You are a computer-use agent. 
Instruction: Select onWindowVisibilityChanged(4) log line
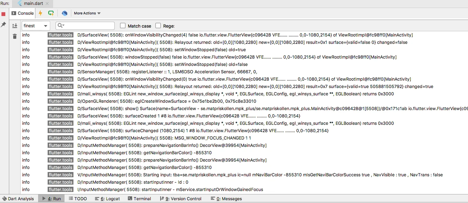pyautogui.click(x=244, y=35)
